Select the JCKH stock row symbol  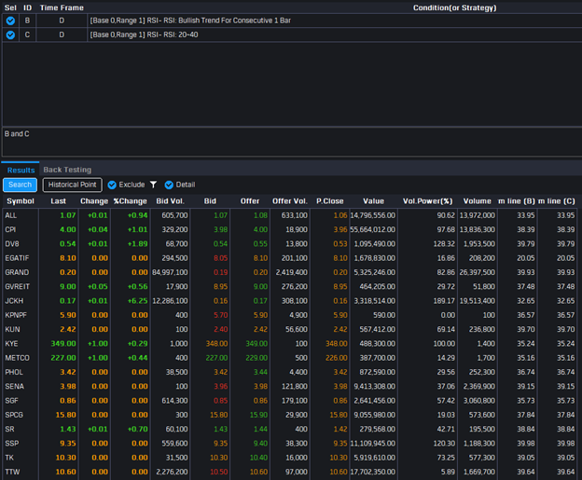16,301
